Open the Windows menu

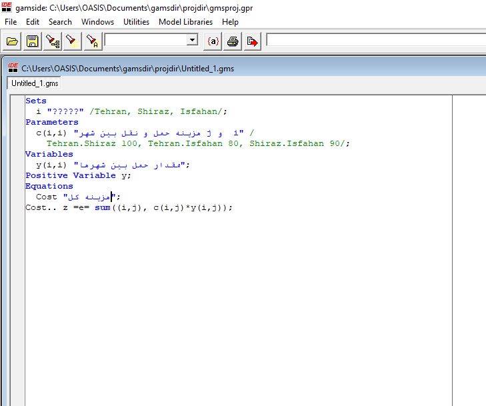point(97,22)
